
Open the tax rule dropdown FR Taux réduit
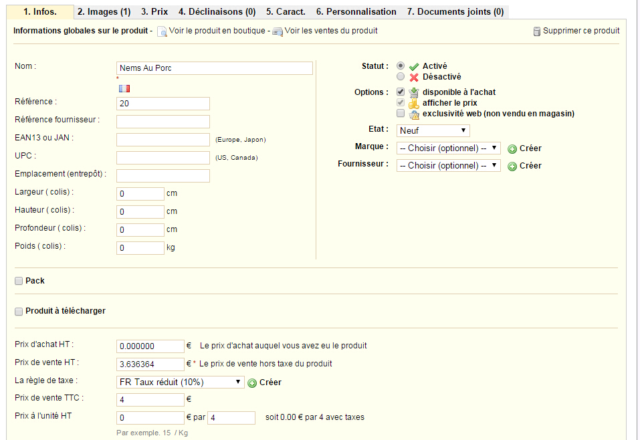(181, 382)
